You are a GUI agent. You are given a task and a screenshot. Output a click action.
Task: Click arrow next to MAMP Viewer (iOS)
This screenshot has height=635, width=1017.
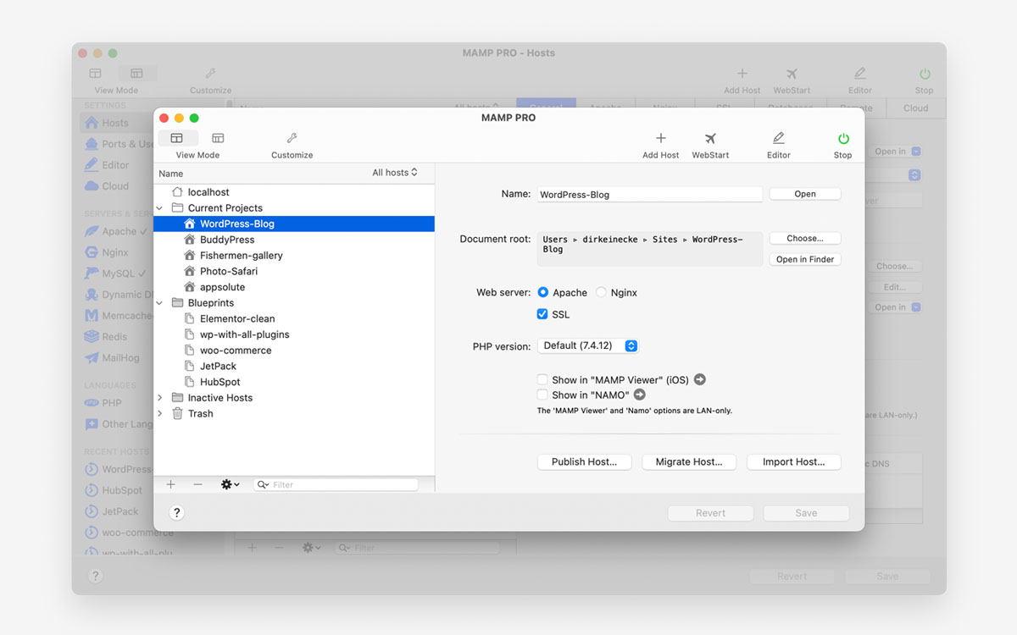pyautogui.click(x=700, y=379)
